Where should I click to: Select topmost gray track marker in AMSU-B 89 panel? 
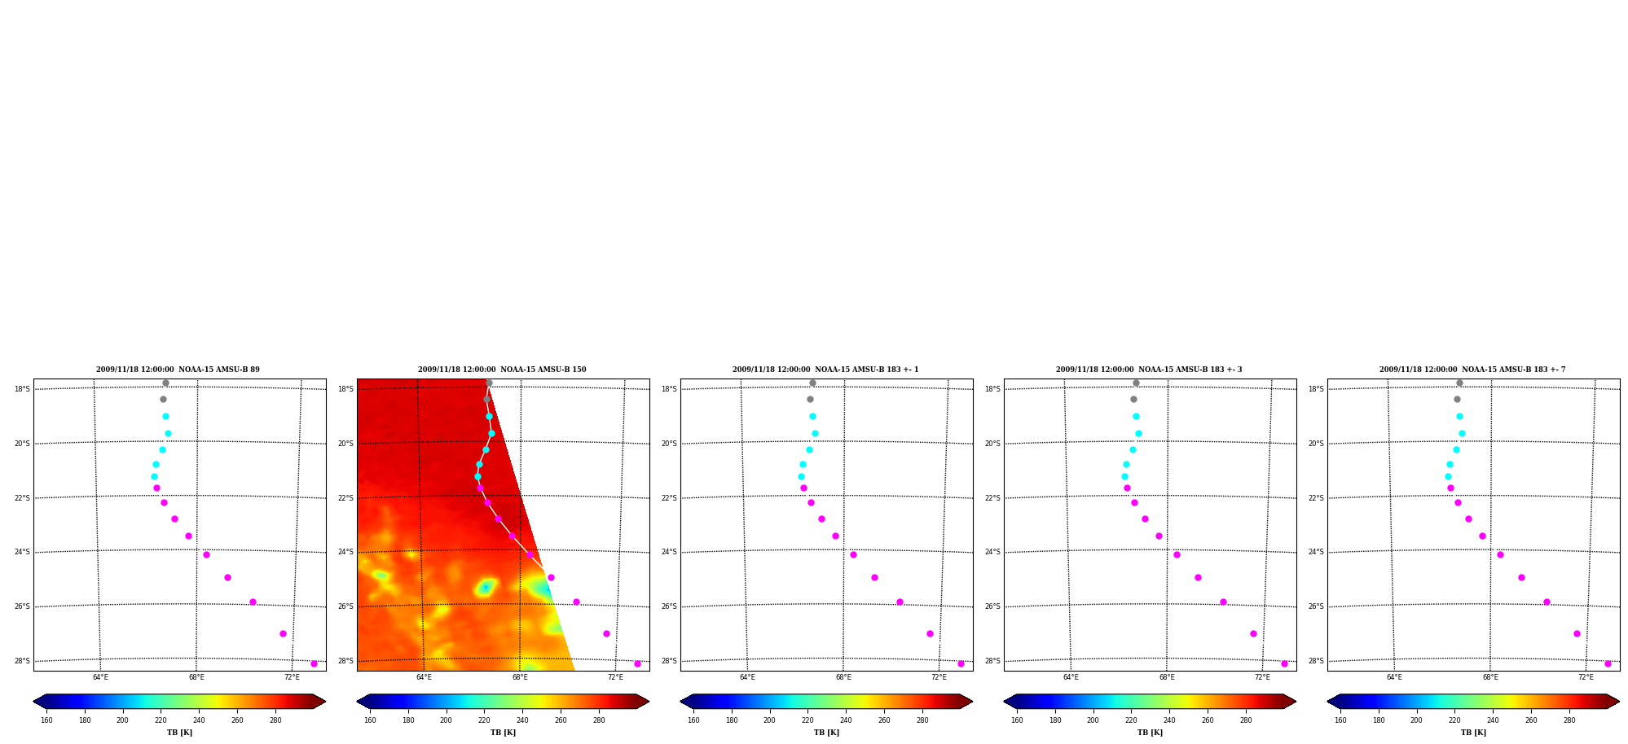pyautogui.click(x=165, y=383)
